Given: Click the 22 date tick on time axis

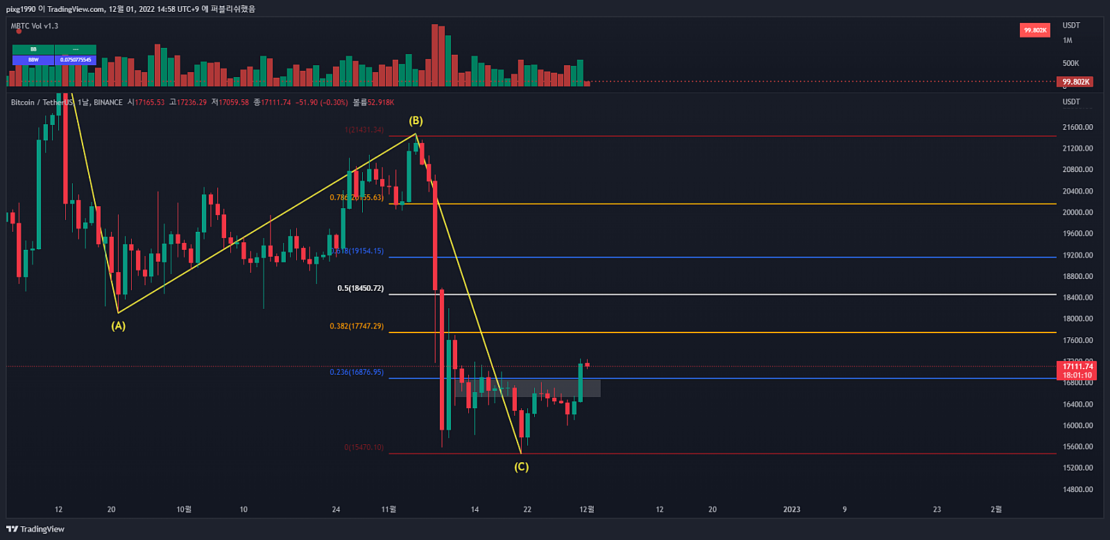Looking at the screenshot, I should [x=527, y=509].
